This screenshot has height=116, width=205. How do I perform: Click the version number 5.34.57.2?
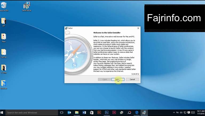135,74
